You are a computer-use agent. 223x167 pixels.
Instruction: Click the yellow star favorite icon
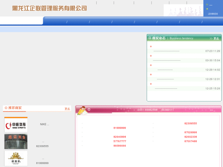tap(207, 9)
